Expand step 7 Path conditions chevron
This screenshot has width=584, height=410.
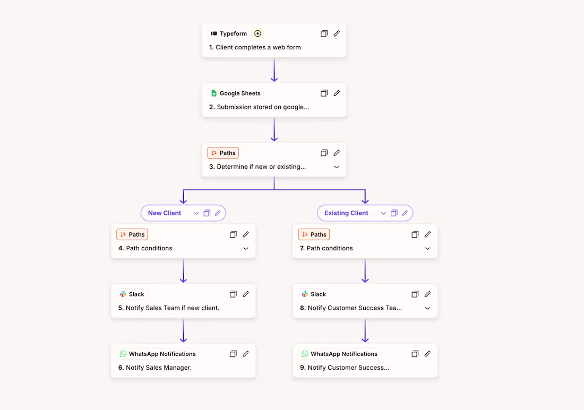click(427, 248)
